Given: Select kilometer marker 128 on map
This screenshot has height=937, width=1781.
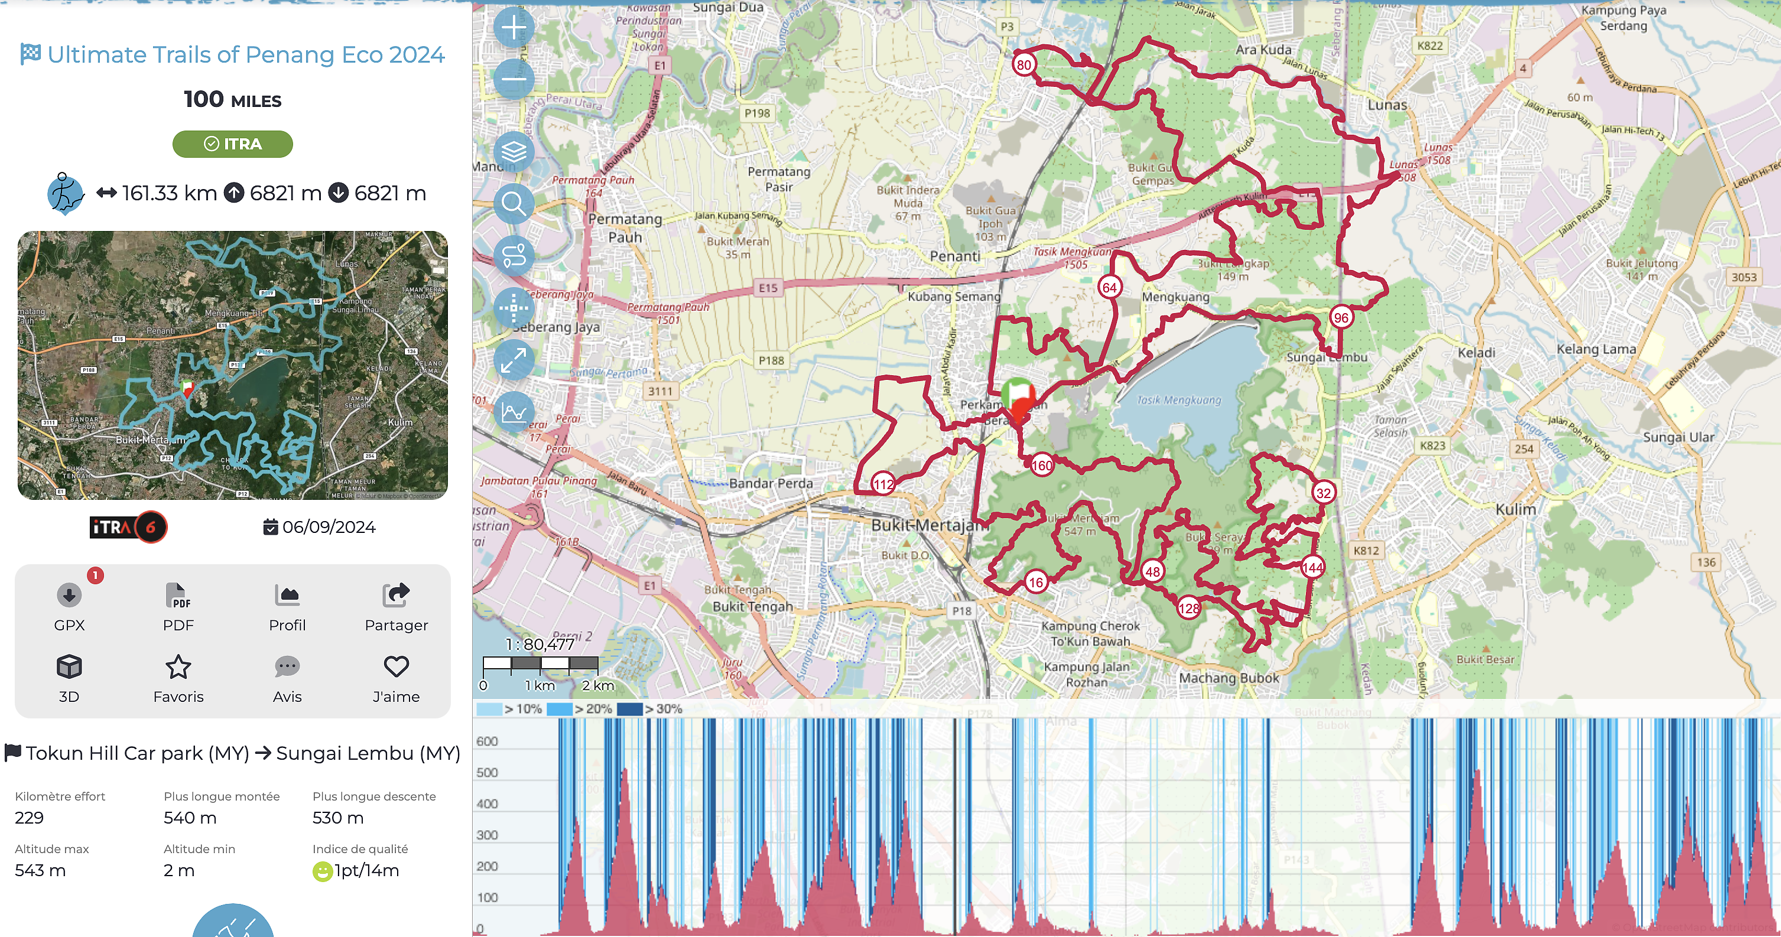Looking at the screenshot, I should click(x=1189, y=608).
